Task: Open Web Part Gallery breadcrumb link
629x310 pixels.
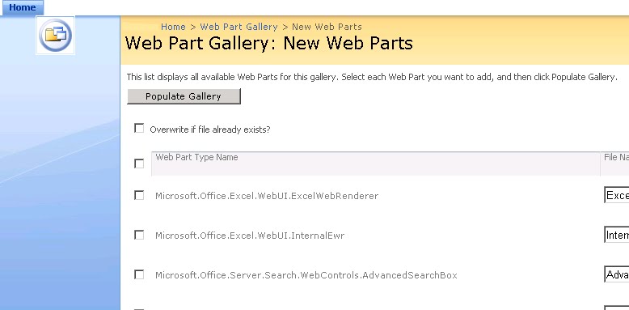Action: click(x=239, y=27)
